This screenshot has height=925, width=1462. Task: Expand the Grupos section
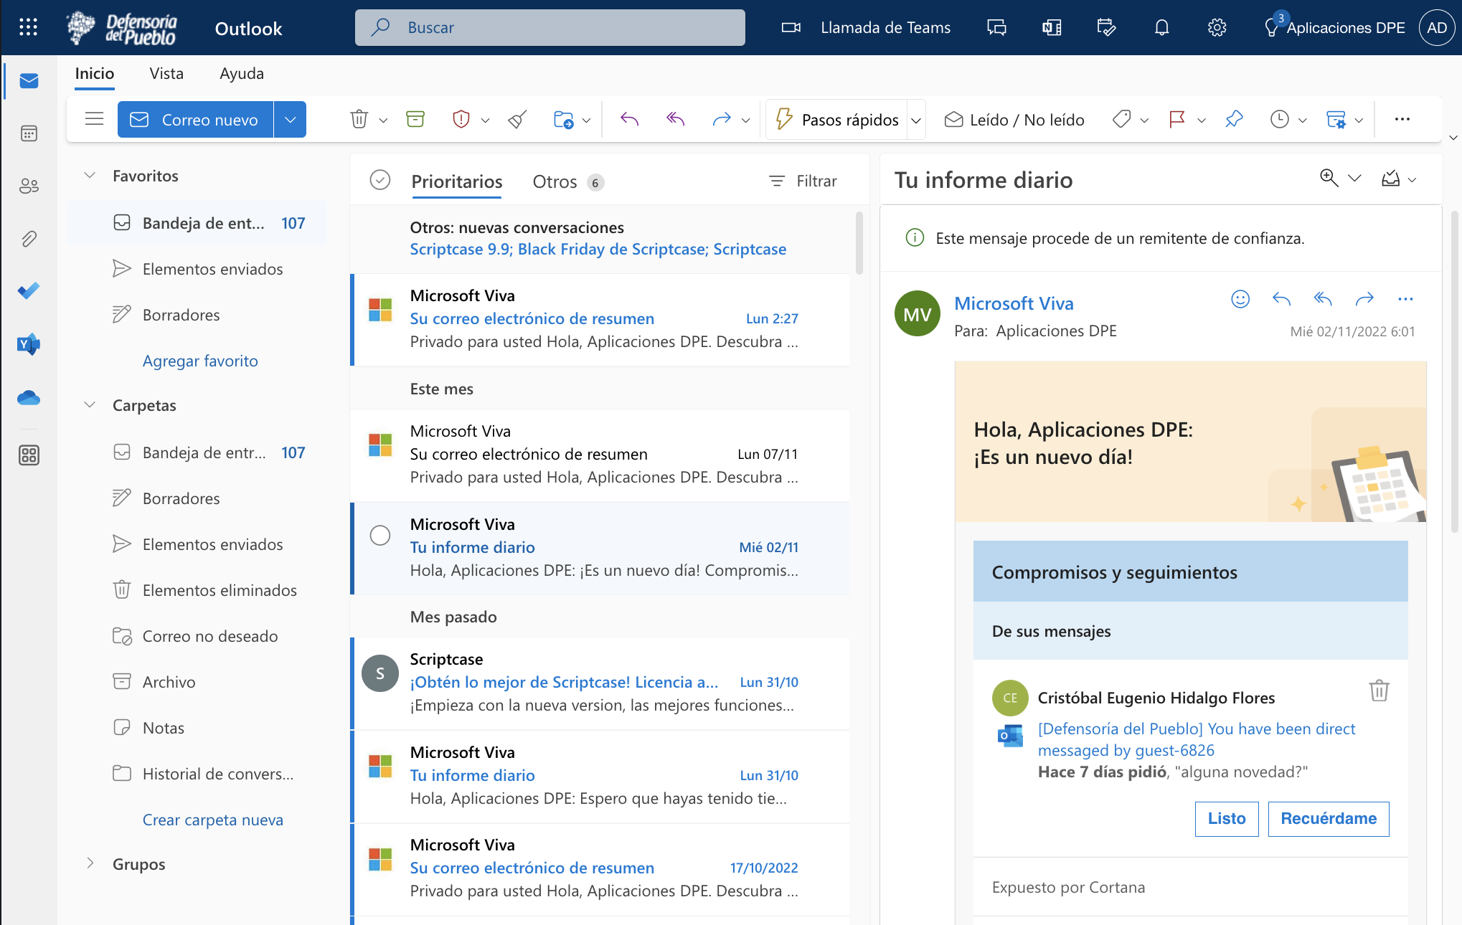point(90,863)
